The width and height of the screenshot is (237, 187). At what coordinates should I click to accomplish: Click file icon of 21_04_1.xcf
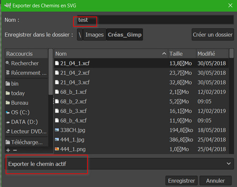click(x=57, y=63)
